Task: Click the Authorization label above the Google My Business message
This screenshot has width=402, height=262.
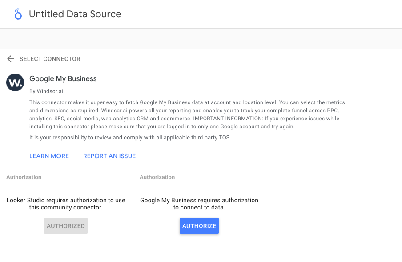Action: point(157,177)
